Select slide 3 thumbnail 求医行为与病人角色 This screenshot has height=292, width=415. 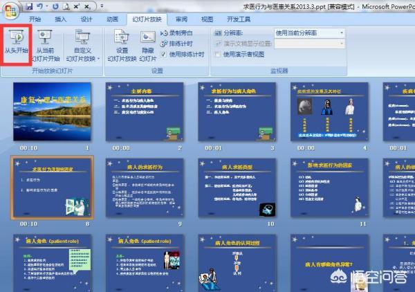pos(237,111)
